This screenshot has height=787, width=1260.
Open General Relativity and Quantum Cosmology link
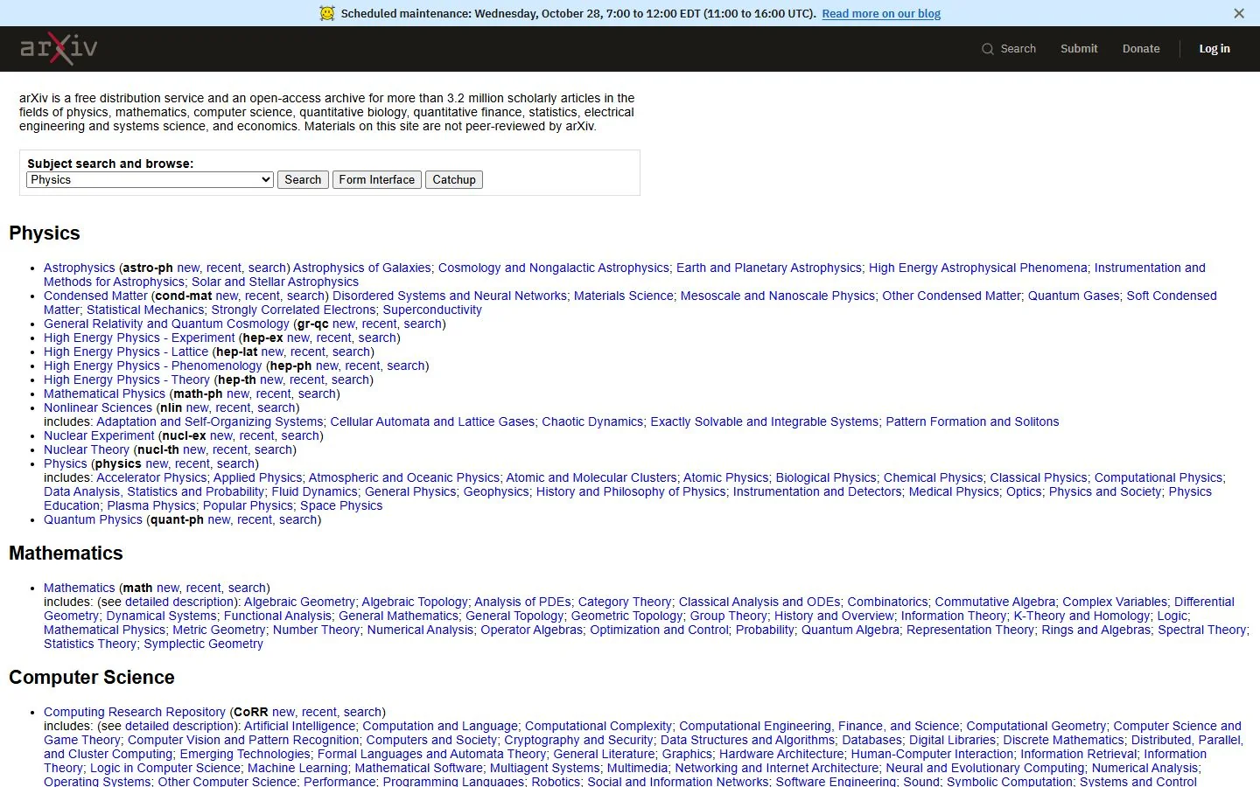coord(166,324)
